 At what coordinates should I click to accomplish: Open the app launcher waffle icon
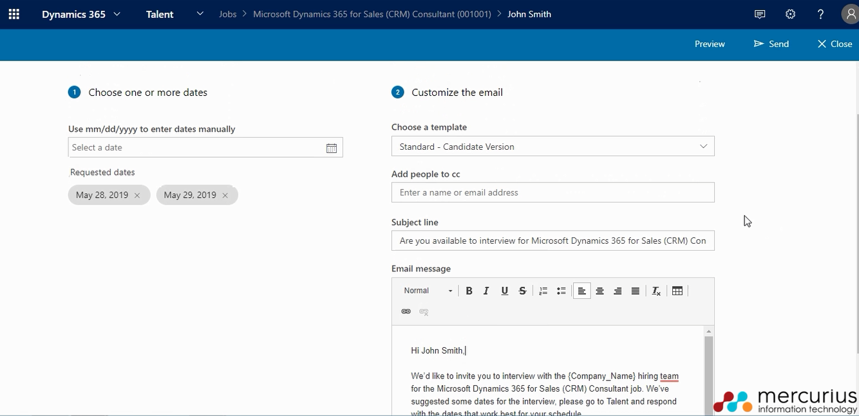click(x=14, y=14)
